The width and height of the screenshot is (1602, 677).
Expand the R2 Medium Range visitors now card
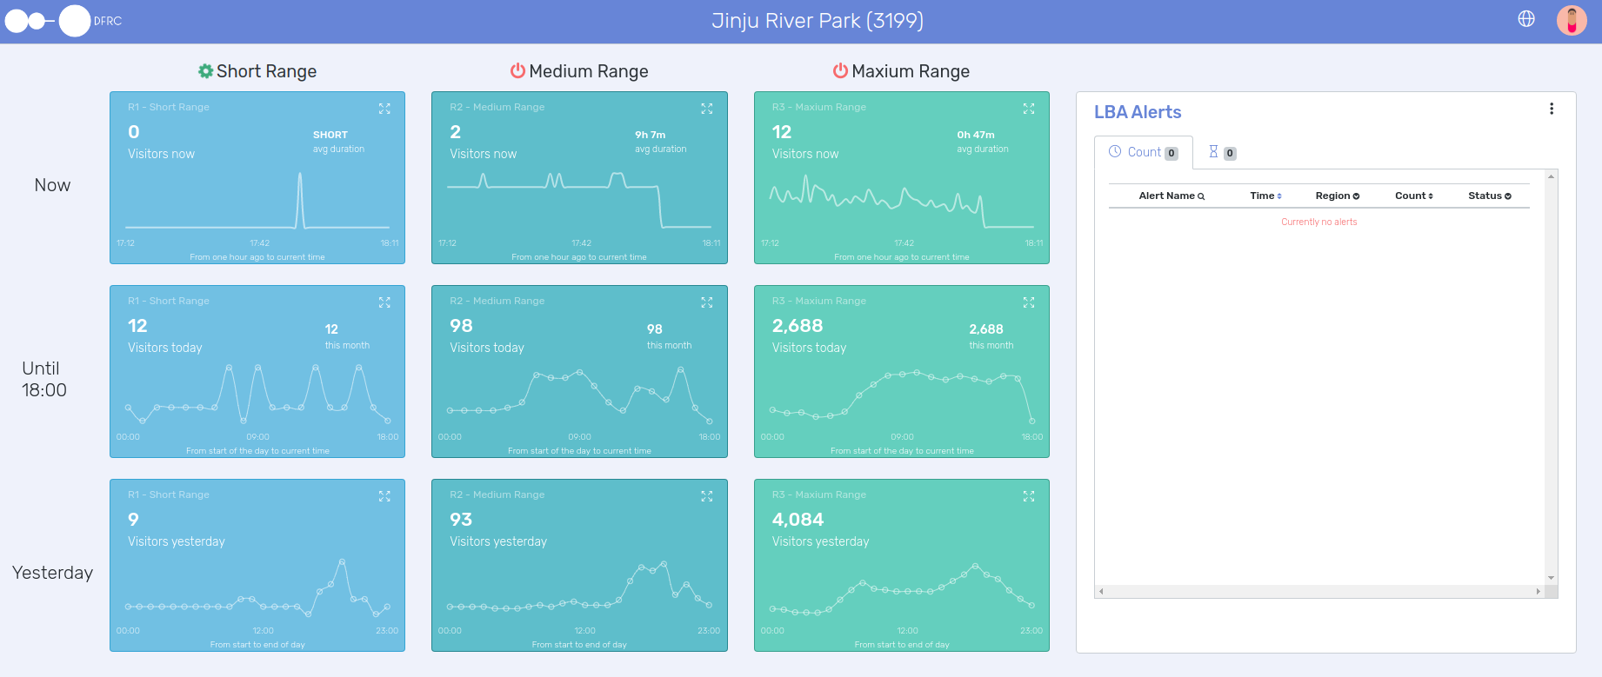pyautogui.click(x=706, y=109)
